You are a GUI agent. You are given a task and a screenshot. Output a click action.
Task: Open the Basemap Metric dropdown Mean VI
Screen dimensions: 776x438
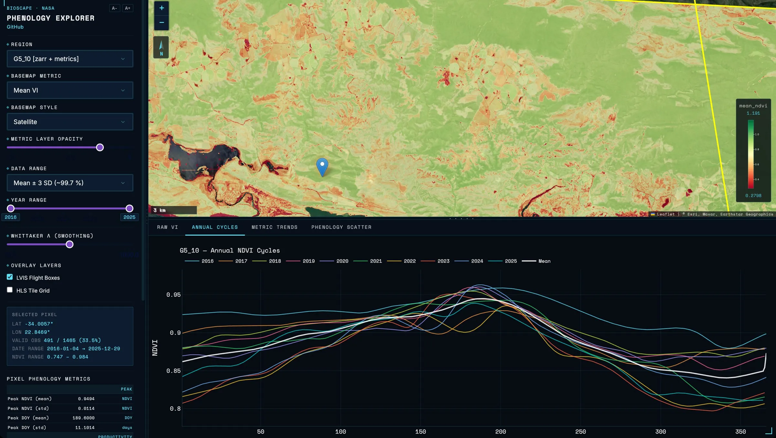[70, 90]
